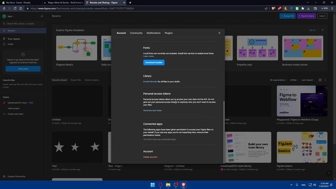This screenshot has width=336, height=189.
Task: Click Generate new token link
Action: pos(152,111)
